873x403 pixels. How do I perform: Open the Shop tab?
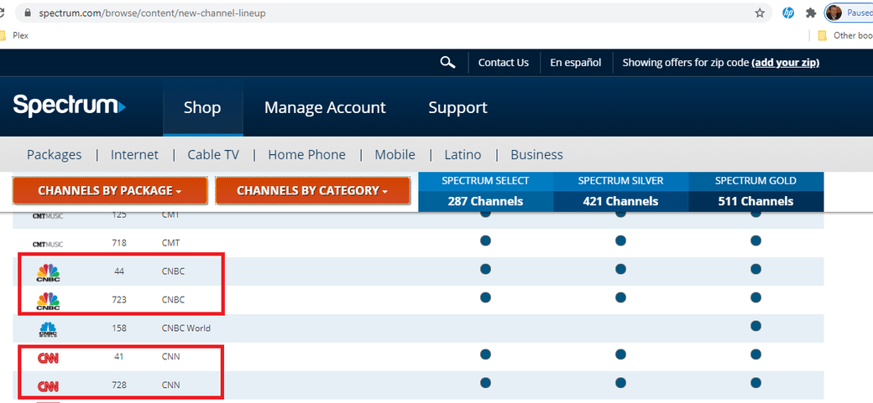pos(202,107)
